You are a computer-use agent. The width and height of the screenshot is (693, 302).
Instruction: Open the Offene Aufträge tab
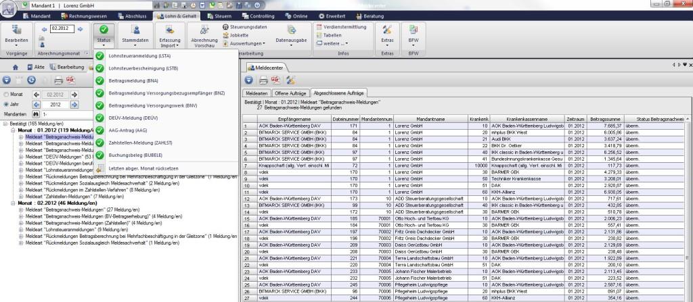292,93
